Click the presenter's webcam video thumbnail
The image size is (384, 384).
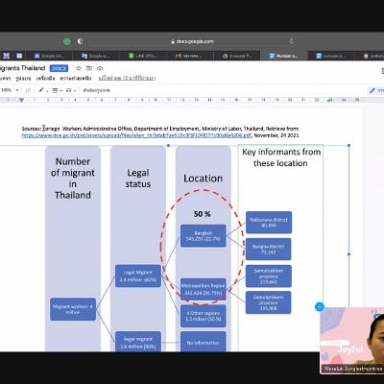tap(352, 340)
